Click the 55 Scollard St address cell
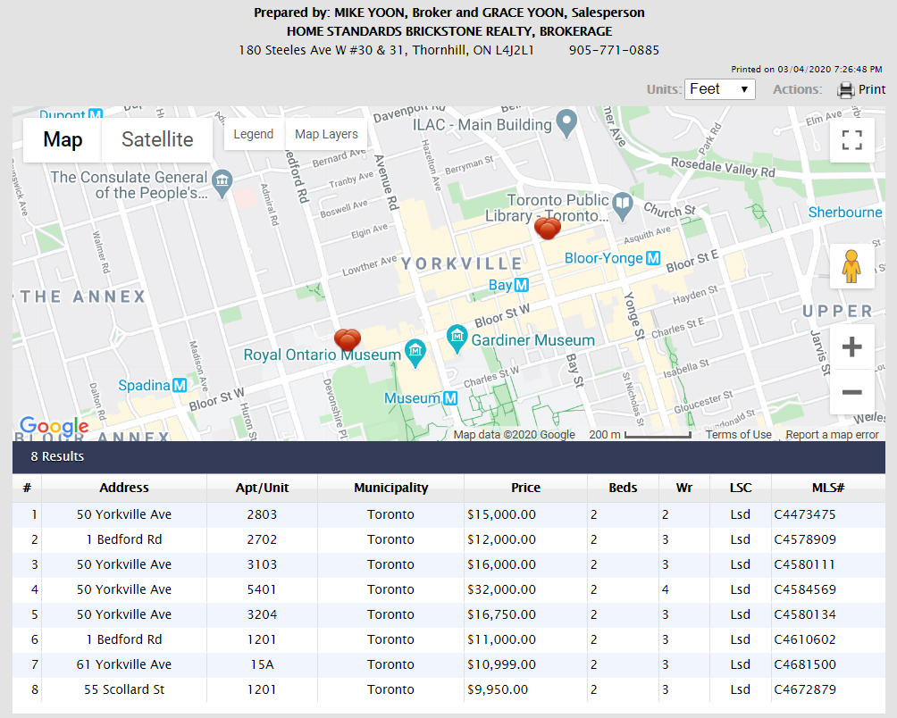The height and width of the screenshot is (718, 897). click(124, 689)
